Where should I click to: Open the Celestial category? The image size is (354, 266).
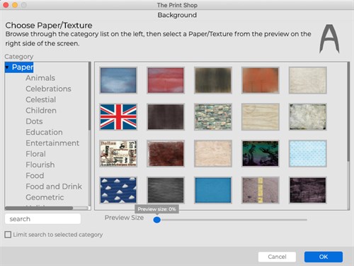41,99
